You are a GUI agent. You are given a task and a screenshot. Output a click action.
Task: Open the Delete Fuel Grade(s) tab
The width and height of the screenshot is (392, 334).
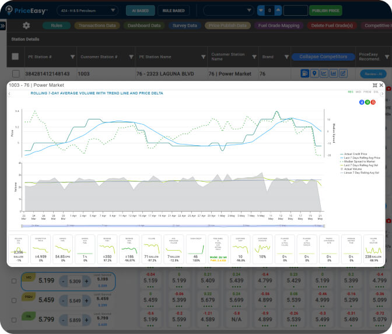pyautogui.click(x=332, y=26)
